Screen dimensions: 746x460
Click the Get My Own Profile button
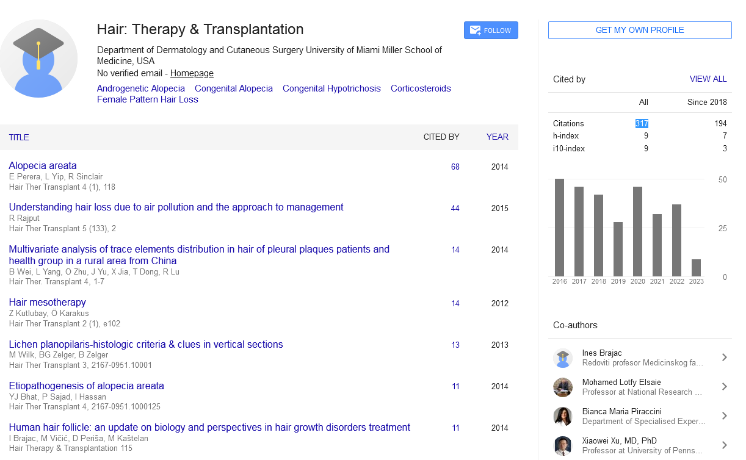[x=639, y=30]
